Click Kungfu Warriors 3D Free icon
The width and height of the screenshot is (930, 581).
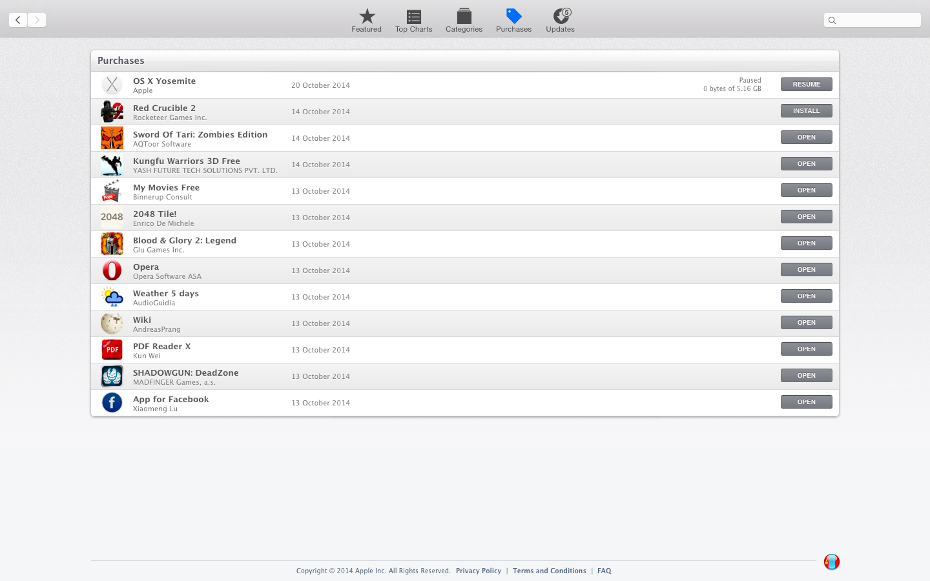point(112,164)
